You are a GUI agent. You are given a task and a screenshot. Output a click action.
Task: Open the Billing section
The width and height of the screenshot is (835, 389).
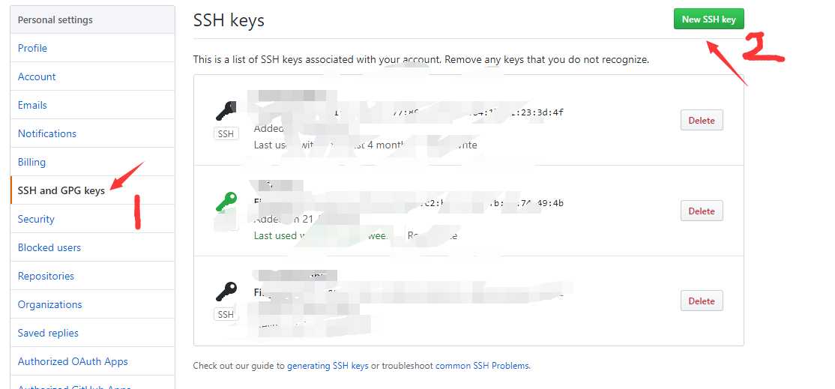coord(31,162)
